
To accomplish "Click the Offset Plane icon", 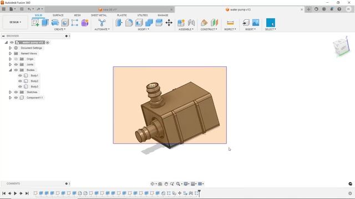I will click(x=204, y=23).
